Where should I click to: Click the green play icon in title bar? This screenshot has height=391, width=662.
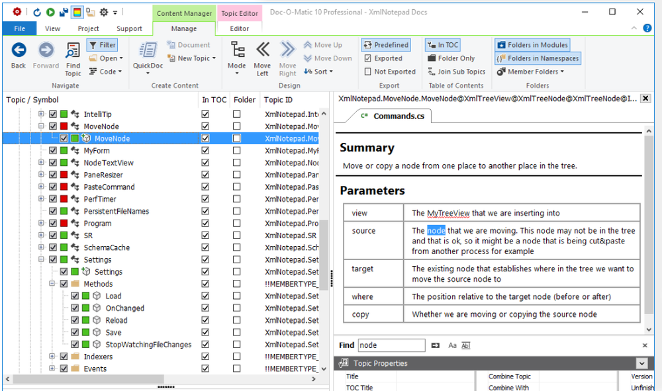[50, 12]
